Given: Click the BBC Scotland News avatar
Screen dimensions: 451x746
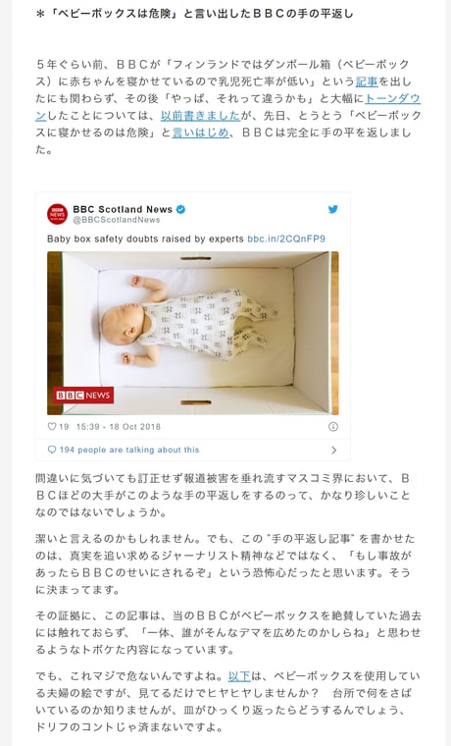Looking at the screenshot, I should pyautogui.click(x=57, y=214).
